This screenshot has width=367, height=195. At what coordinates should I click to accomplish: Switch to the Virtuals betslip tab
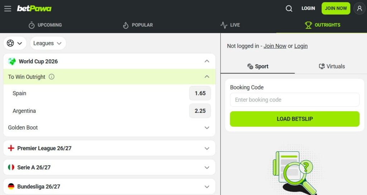click(x=332, y=66)
